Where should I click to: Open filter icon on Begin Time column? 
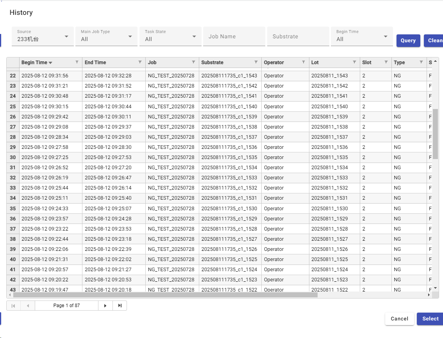[x=77, y=62]
